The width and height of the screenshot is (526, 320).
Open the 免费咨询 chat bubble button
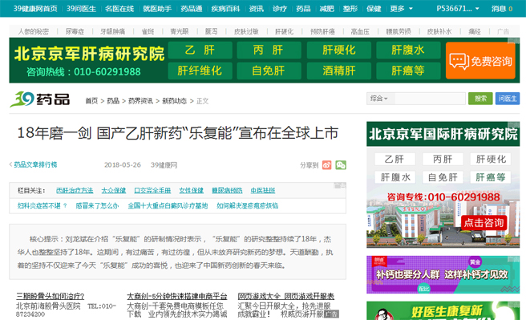[480, 61]
